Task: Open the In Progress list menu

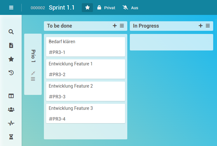Action: tap(208, 26)
